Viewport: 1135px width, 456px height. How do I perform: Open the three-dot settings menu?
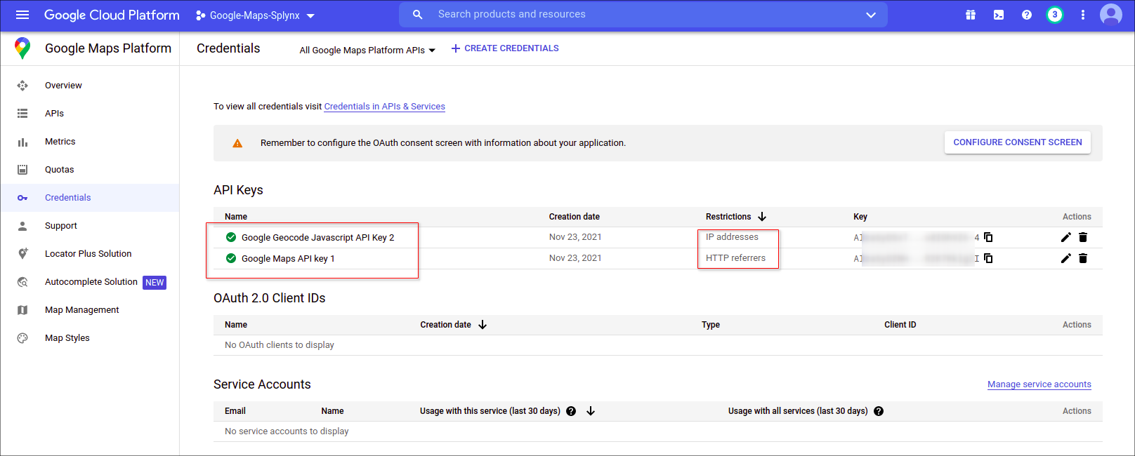pyautogui.click(x=1083, y=15)
